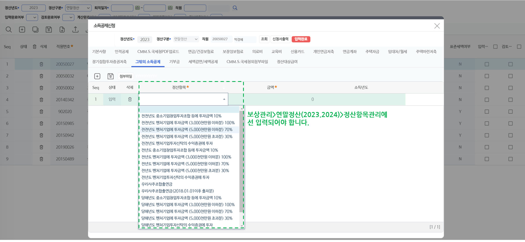Image resolution: width=525 pixels, height=242 pixels.
Task: Open the 입력완료여부 dropdown
Action: click(x=32, y=17)
